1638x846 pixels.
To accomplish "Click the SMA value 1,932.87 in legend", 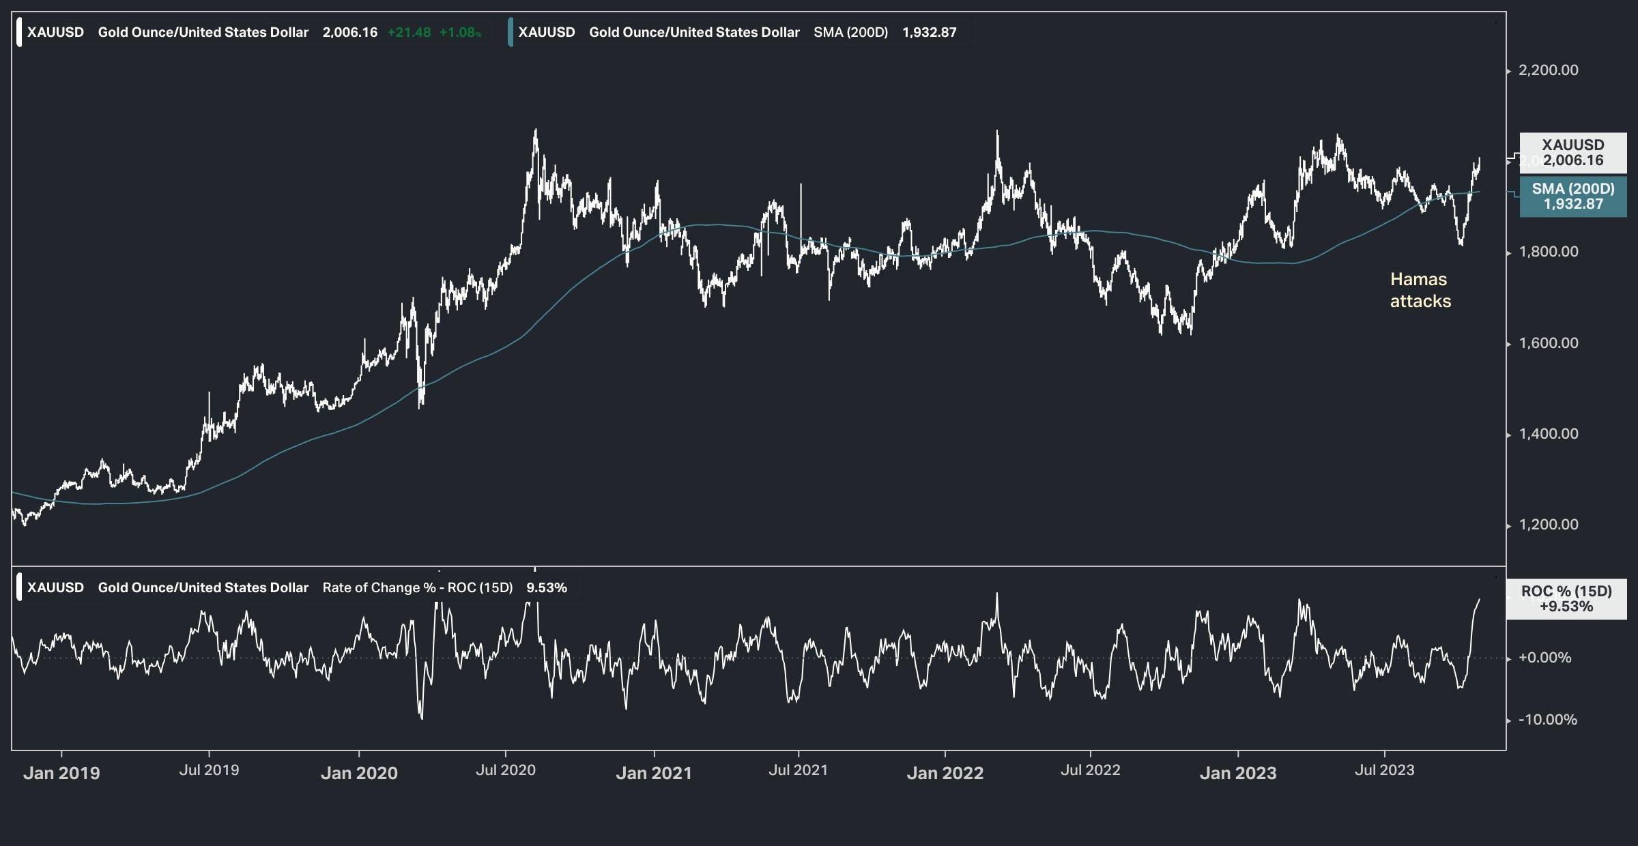I will (930, 32).
